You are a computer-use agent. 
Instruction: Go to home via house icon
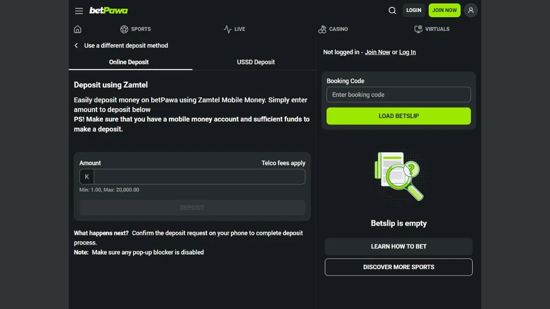[77, 29]
